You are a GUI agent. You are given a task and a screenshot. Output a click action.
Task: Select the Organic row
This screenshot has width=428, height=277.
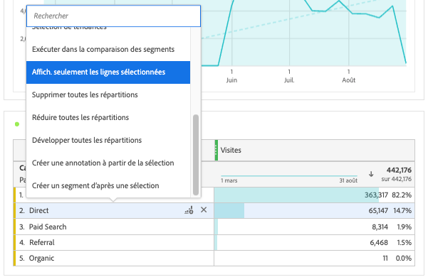(113, 258)
